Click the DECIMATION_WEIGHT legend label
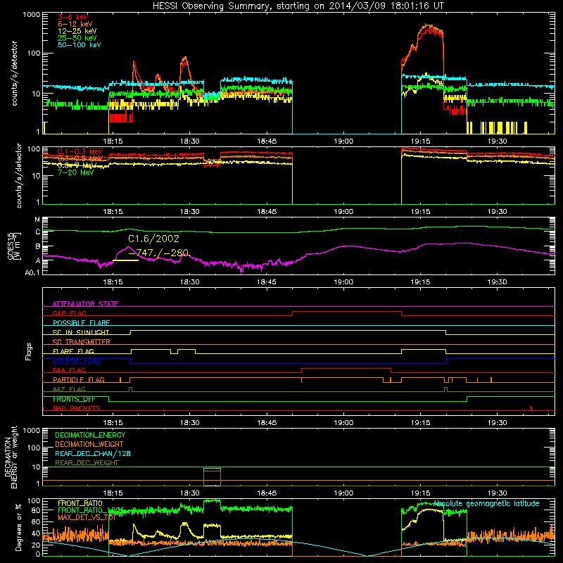The image size is (563, 563). pos(89,444)
